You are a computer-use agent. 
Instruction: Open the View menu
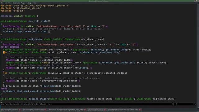pyautogui.click(x=10, y=3)
